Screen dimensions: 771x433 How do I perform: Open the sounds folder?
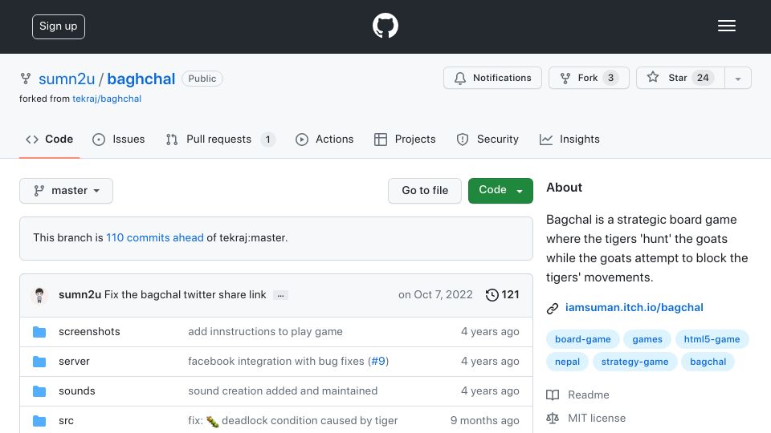coord(77,391)
